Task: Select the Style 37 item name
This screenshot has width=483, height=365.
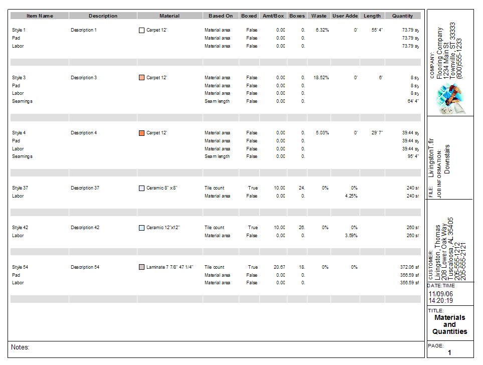Action: pyautogui.click(x=20, y=188)
